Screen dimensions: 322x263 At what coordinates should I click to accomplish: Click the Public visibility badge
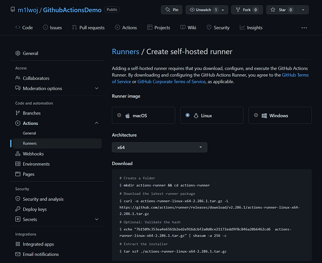coord(112,10)
